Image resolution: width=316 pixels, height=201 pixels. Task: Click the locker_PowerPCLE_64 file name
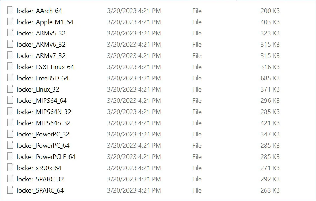[46, 157]
